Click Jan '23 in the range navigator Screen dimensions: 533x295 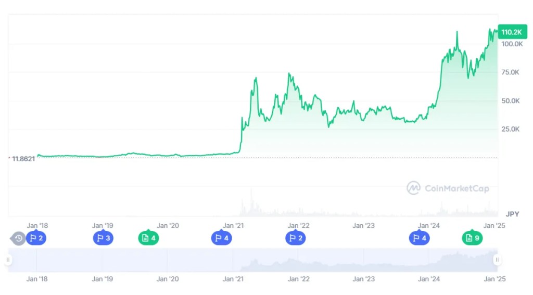[363, 279]
